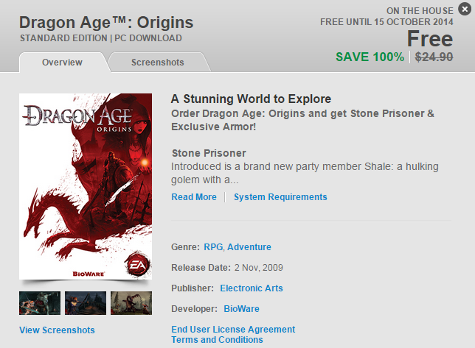Open the Screenshots tab
Image resolution: width=475 pixels, height=348 pixels.
pyautogui.click(x=158, y=63)
